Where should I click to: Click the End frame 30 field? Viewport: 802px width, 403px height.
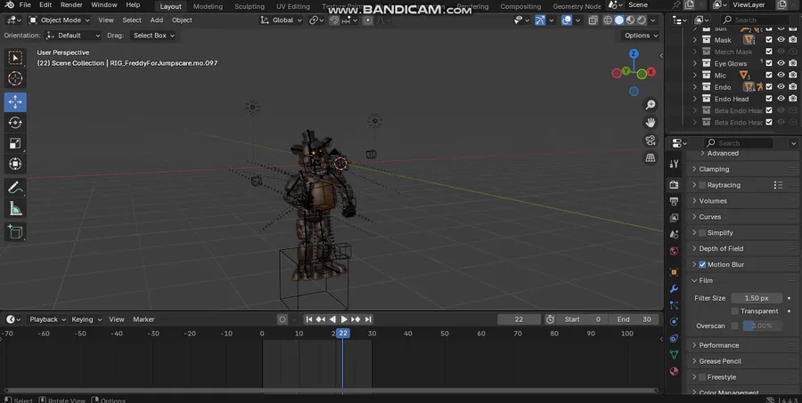634,319
